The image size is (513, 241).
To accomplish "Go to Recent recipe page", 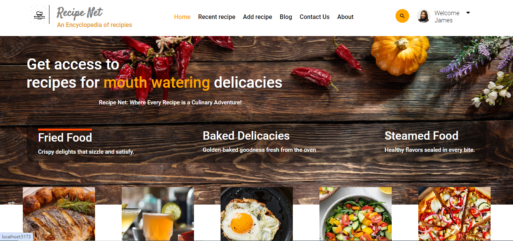I will (217, 17).
